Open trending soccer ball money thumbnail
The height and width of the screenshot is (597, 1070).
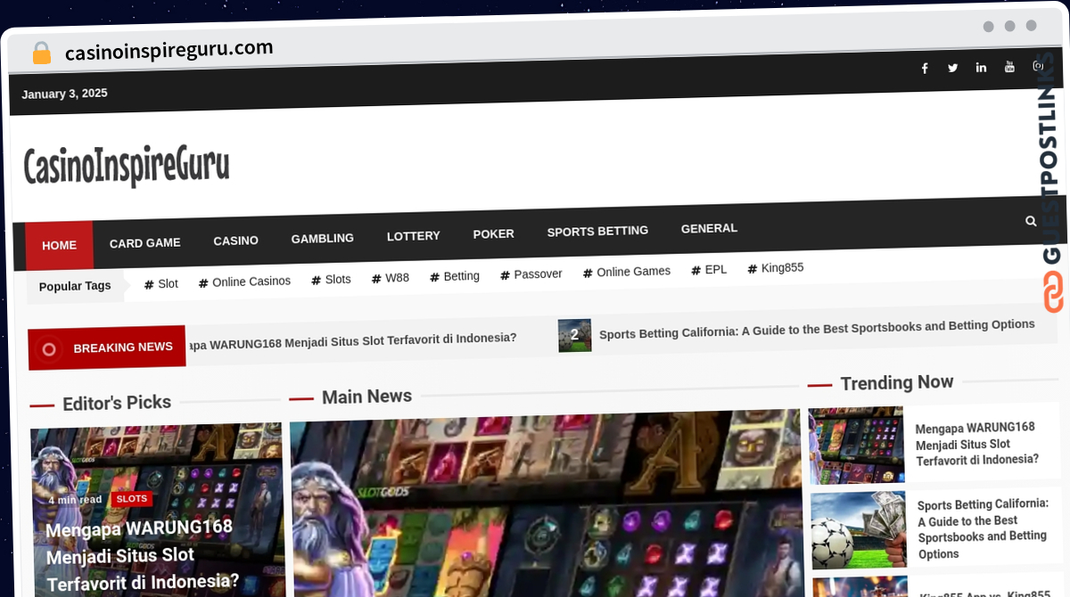pos(859,529)
